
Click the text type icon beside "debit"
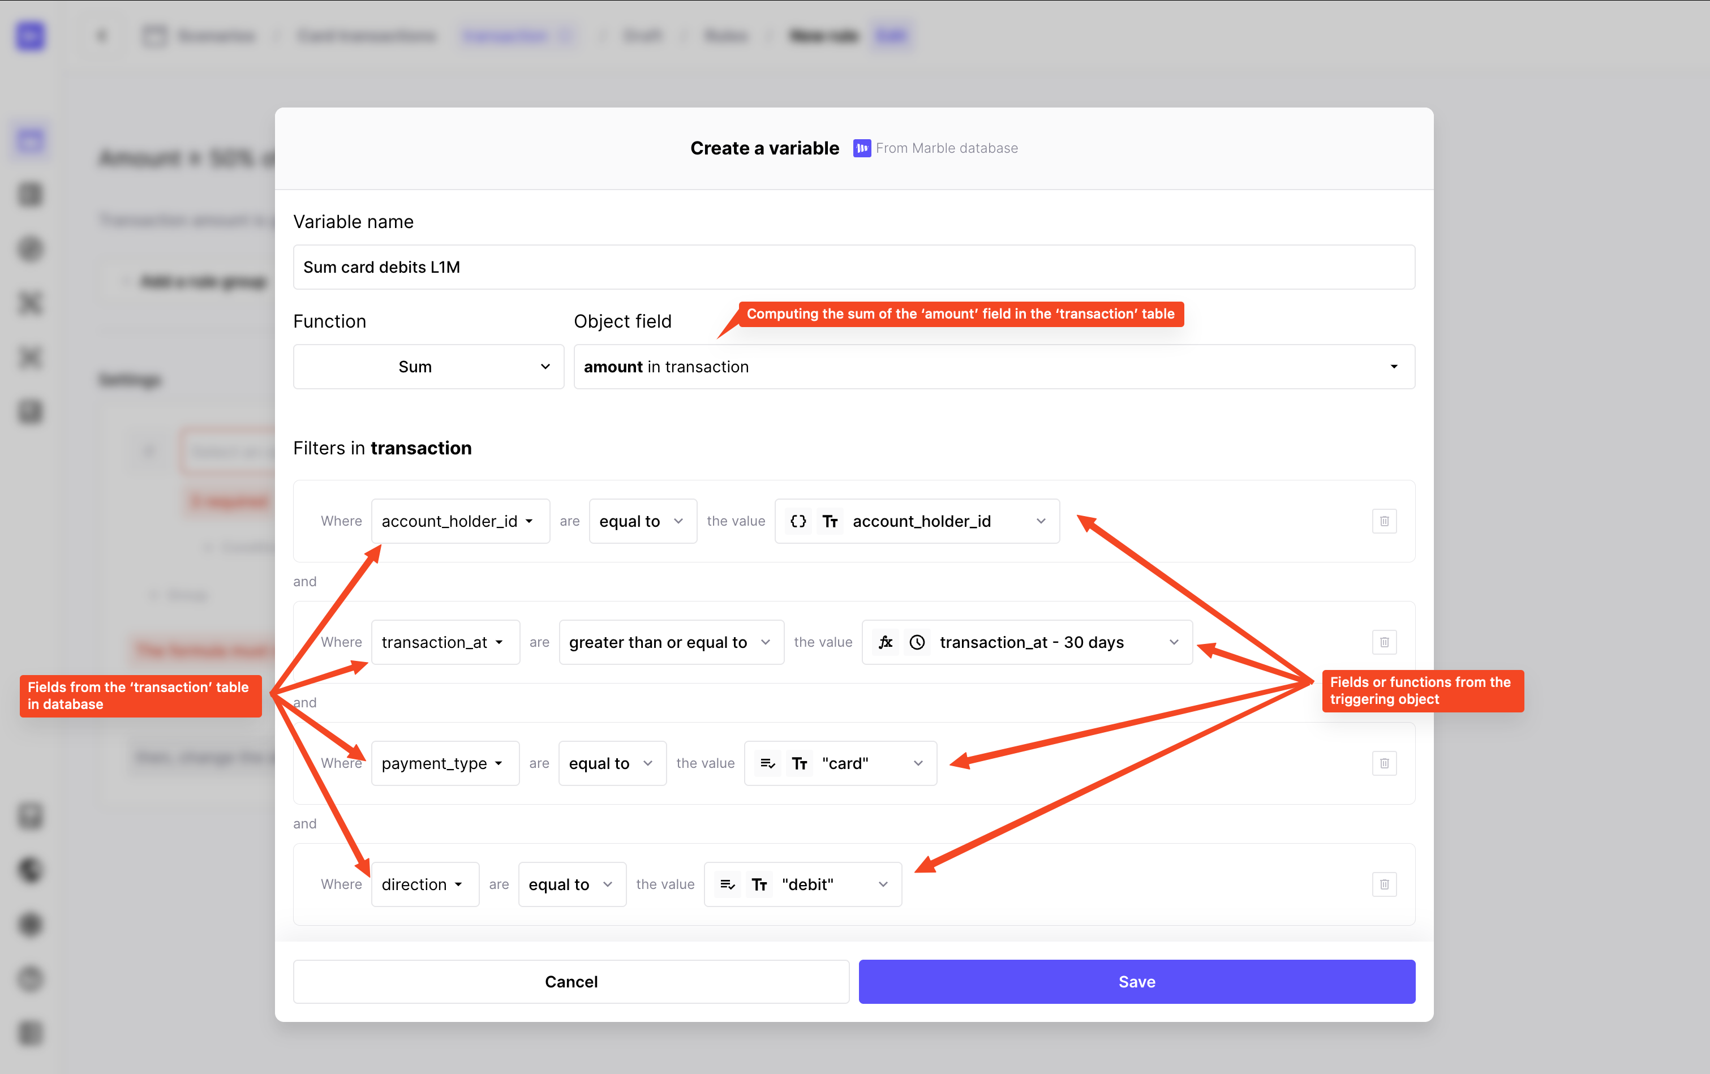[x=759, y=884]
